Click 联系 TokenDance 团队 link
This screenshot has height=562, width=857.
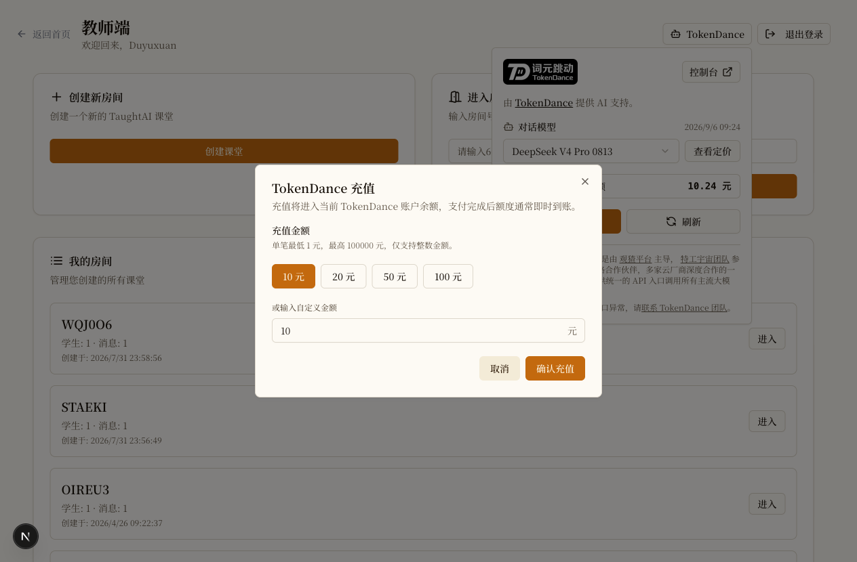(x=684, y=307)
